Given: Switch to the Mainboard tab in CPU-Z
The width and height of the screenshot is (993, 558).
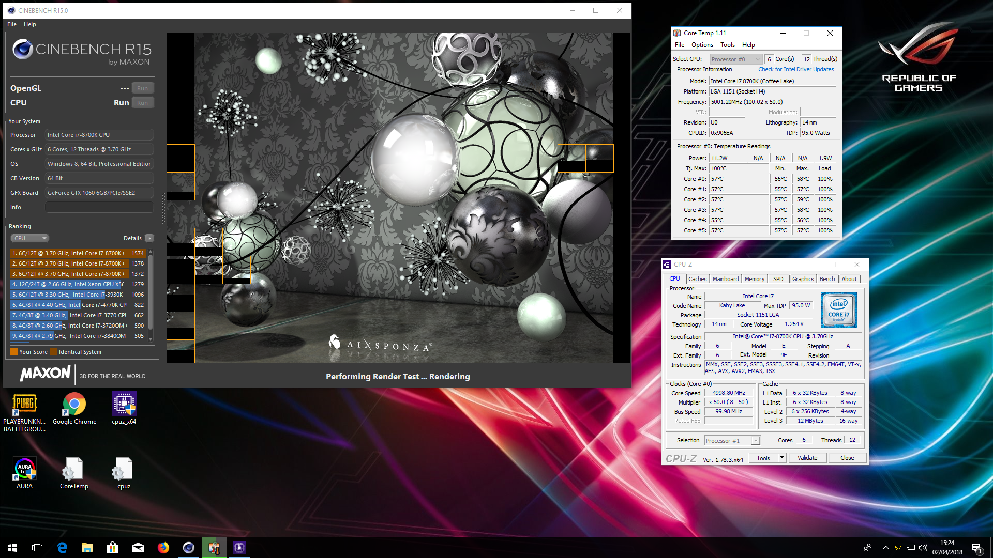Looking at the screenshot, I should point(726,279).
